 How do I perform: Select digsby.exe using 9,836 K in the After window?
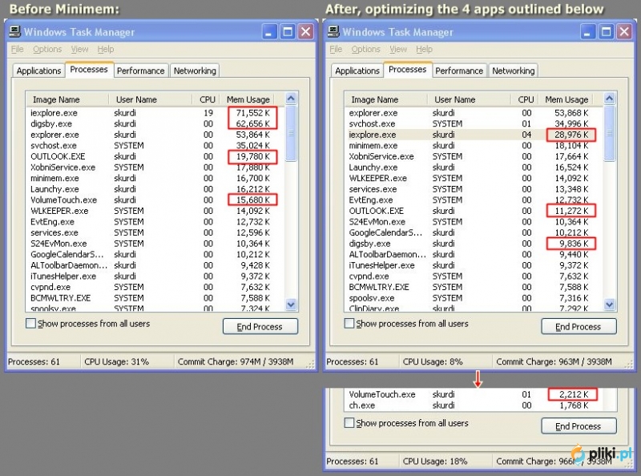474,244
